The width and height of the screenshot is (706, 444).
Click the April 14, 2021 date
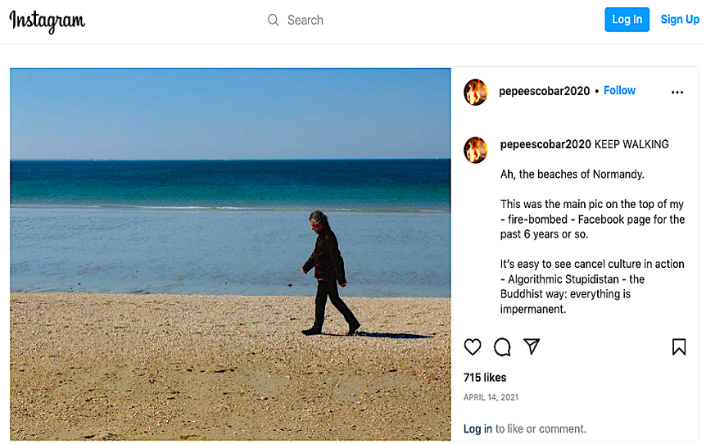pyautogui.click(x=491, y=397)
